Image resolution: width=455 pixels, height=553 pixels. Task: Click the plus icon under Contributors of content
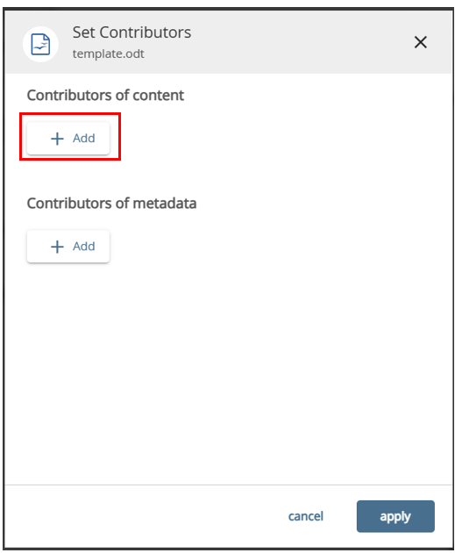tap(57, 139)
